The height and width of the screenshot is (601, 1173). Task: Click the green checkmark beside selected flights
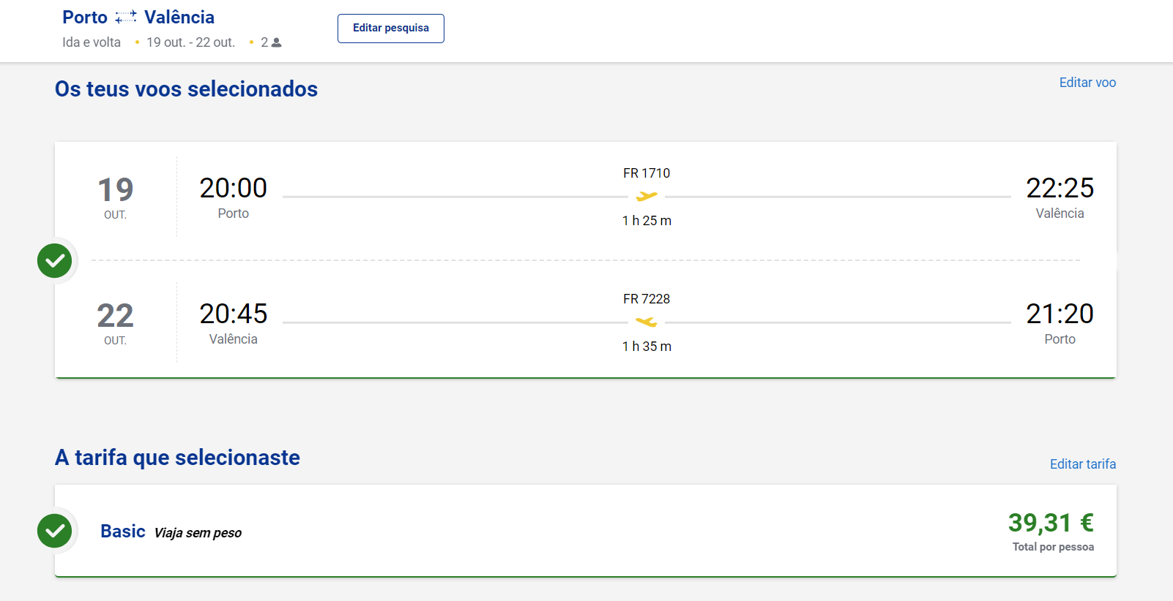click(x=55, y=260)
